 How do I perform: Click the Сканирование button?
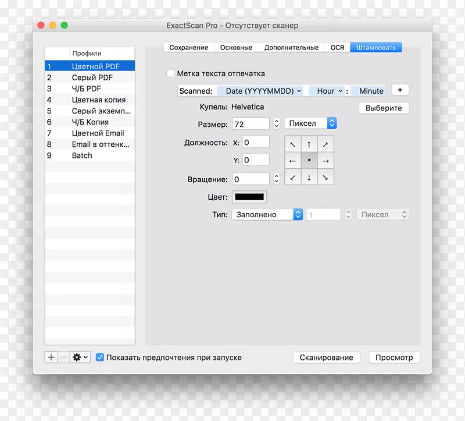326,358
